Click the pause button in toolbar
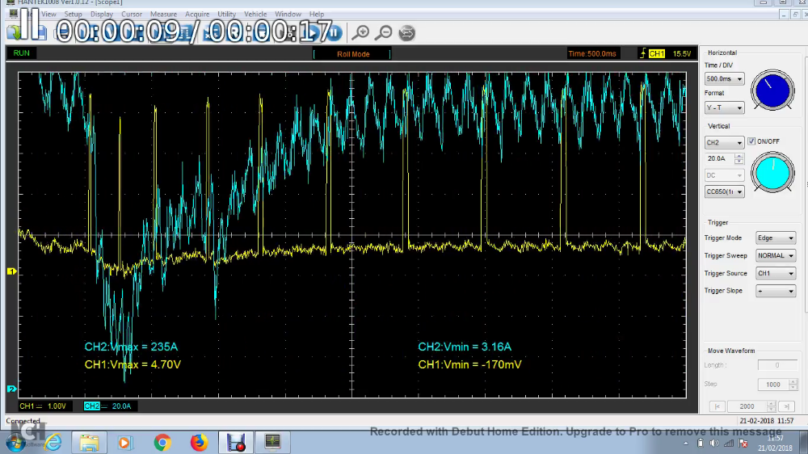Screen dimensions: 808x454 pos(335,33)
